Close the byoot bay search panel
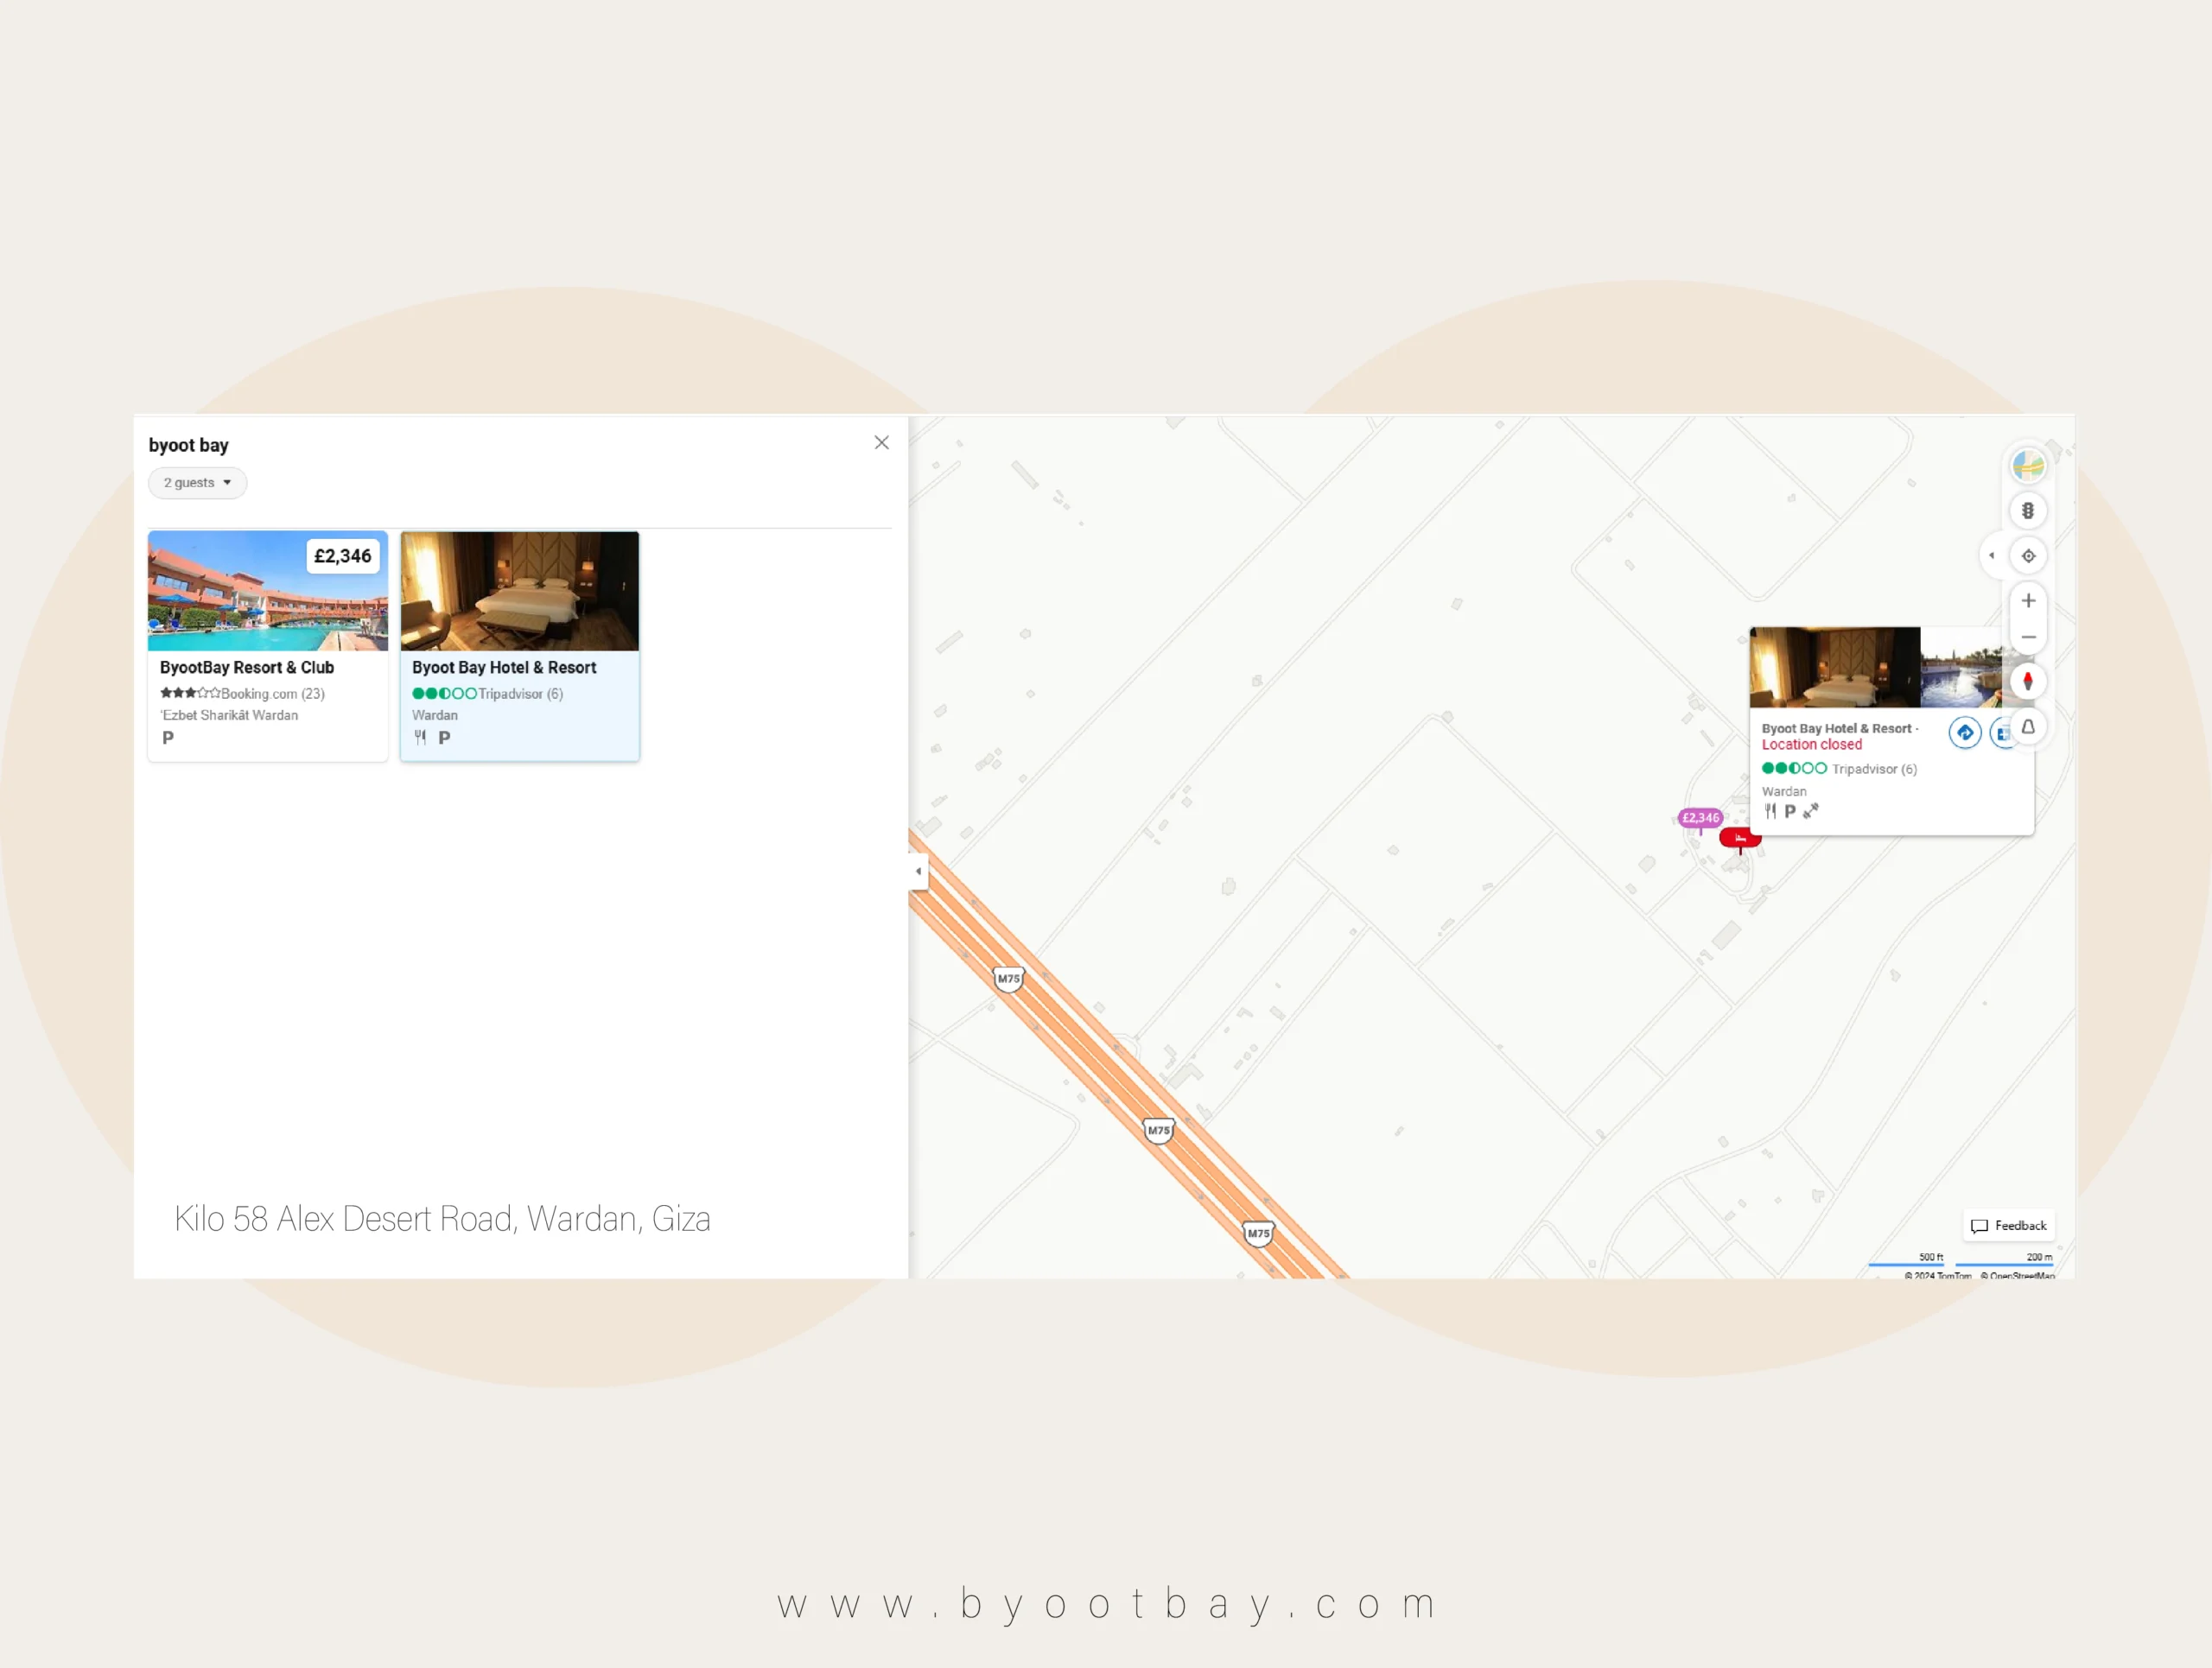 pos(881,443)
